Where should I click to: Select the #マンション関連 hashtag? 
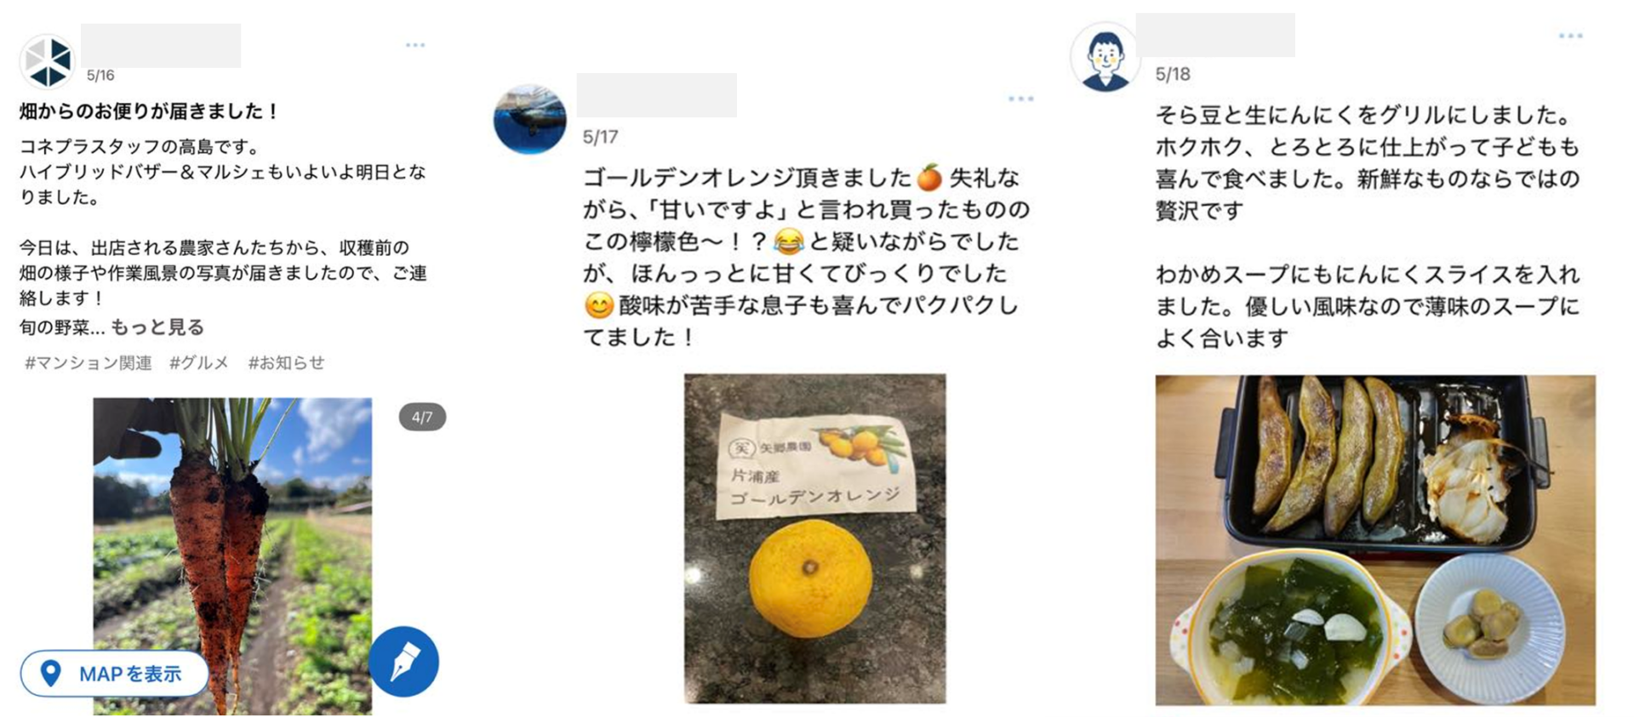click(89, 362)
